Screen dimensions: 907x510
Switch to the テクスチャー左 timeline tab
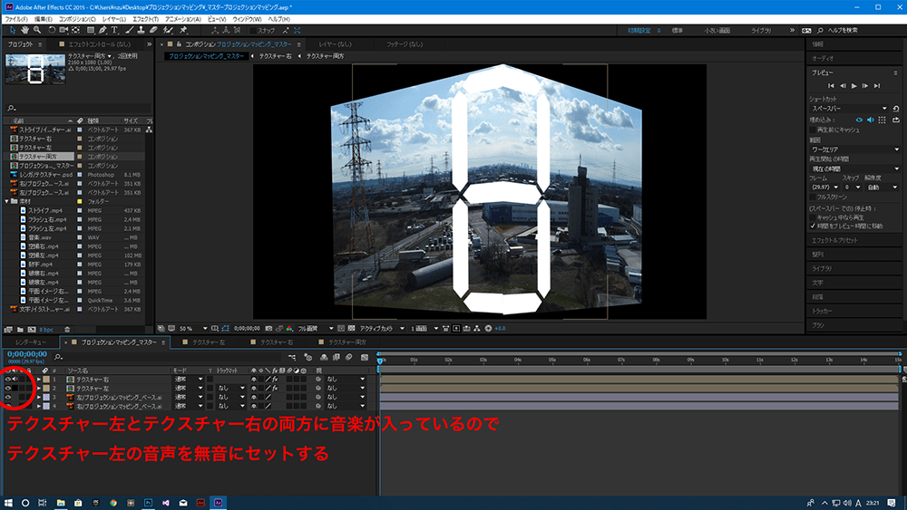coord(208,342)
